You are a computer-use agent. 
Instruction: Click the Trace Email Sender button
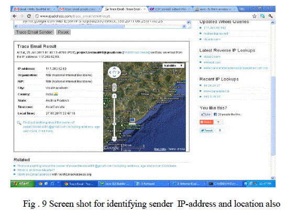(x=34, y=32)
